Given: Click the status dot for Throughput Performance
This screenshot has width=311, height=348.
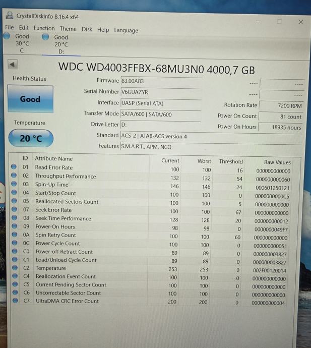Looking at the screenshot, I should pos(14,176).
